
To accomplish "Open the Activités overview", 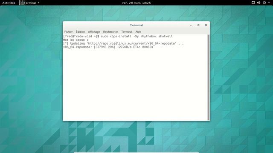I will pyautogui.click(x=9, y=3).
